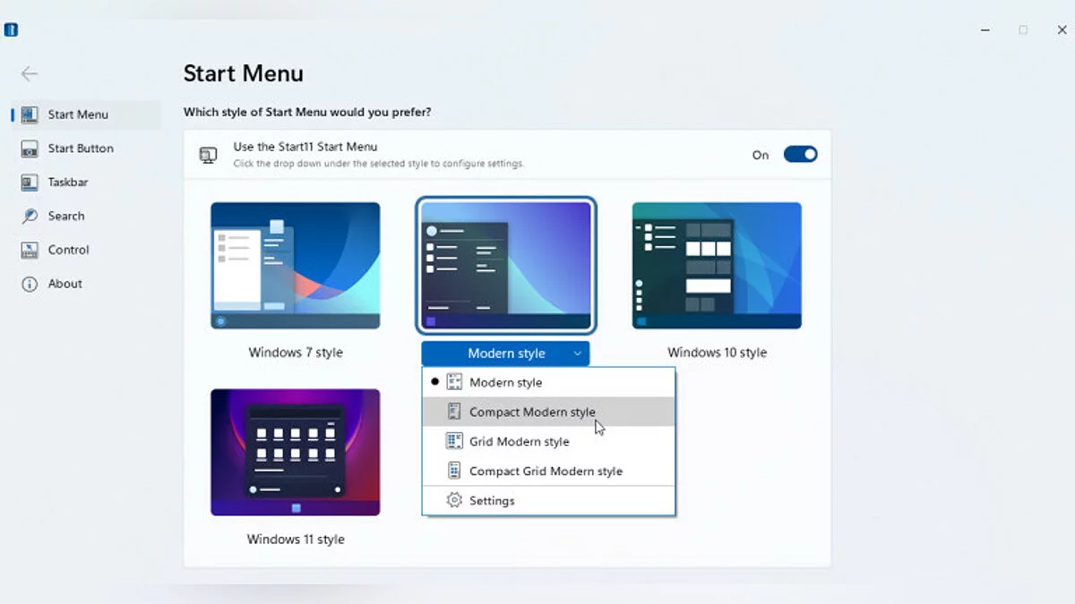Viewport: 1075px width, 604px height.
Task: Click the Modern style layout icon
Action: tap(454, 382)
